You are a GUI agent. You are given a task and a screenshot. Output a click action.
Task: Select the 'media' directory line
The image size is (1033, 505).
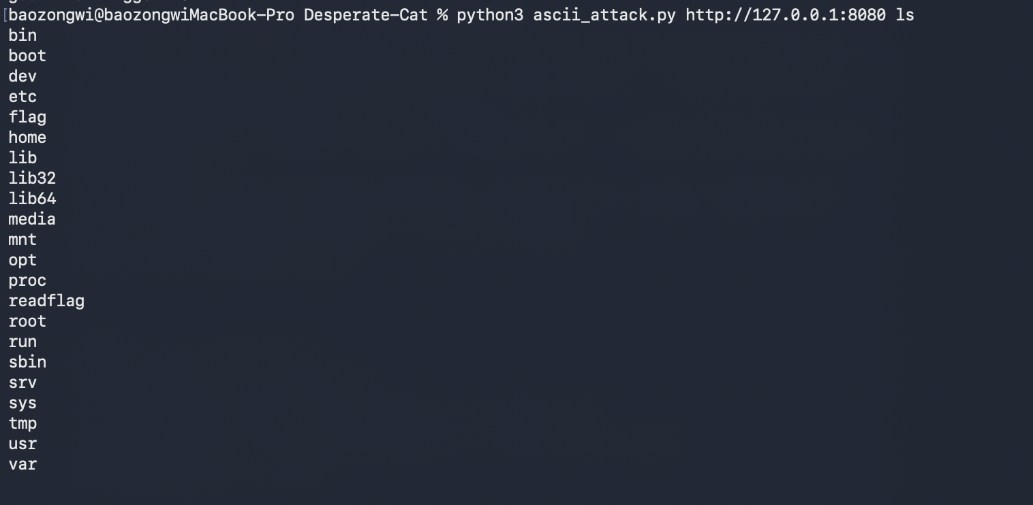click(x=32, y=219)
